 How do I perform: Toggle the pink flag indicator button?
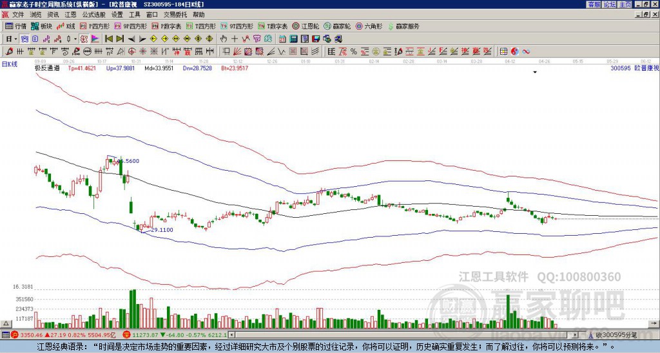(x=95, y=39)
